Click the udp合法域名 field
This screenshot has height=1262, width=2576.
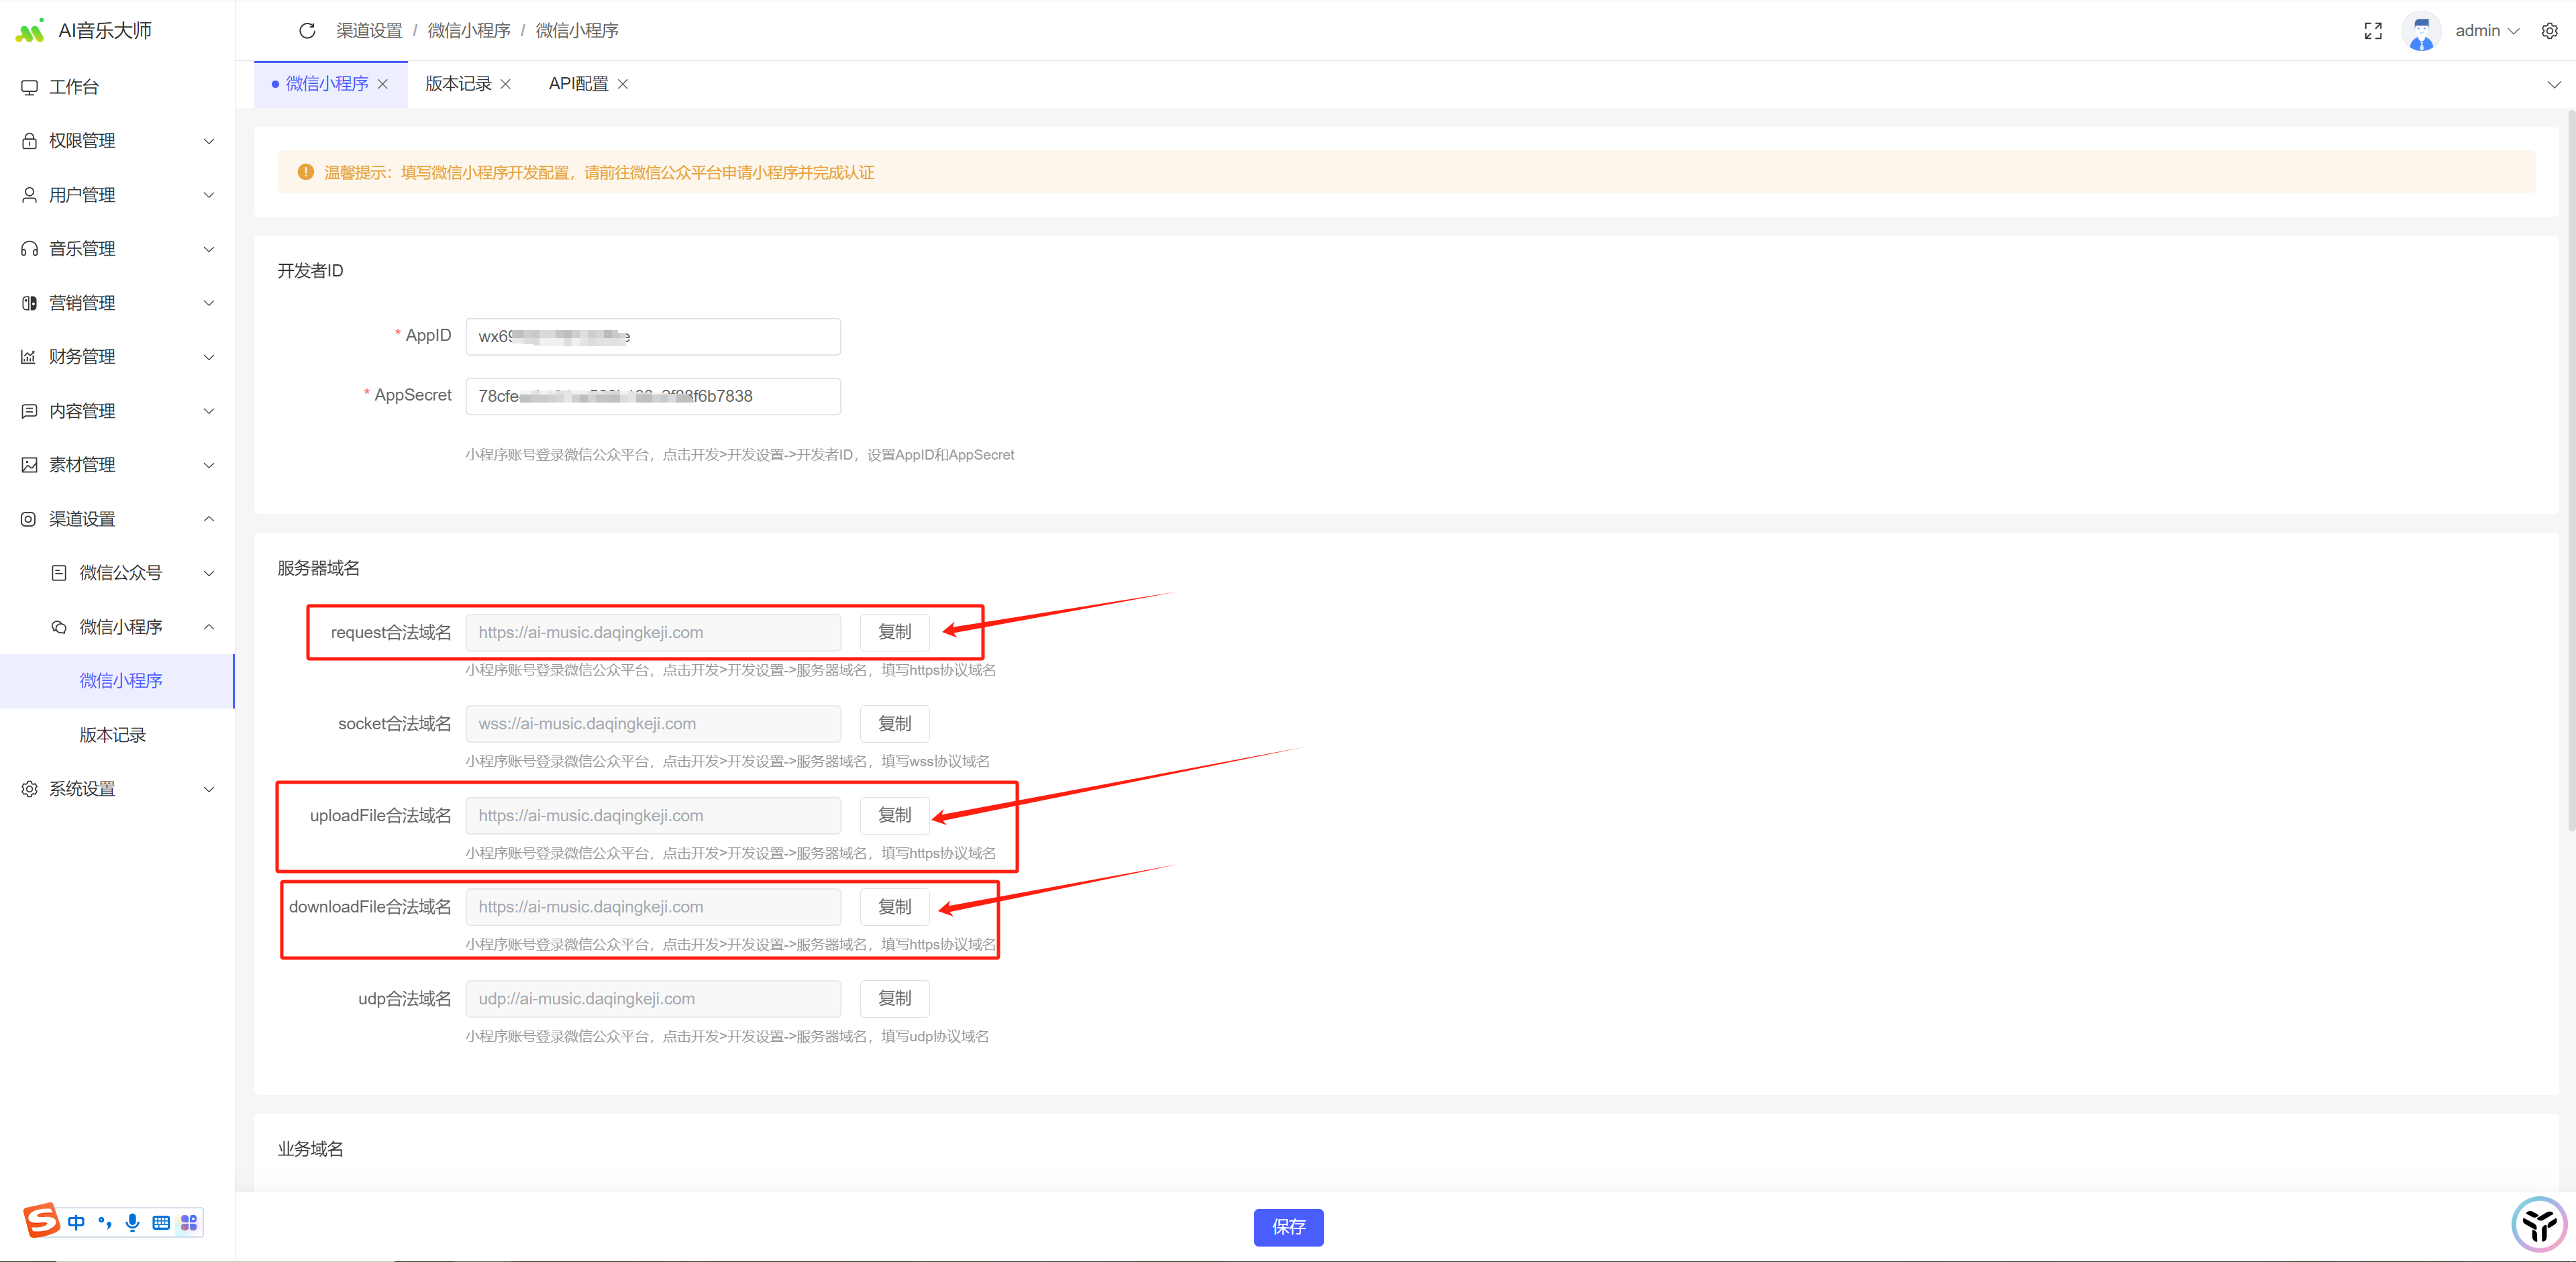click(x=653, y=998)
